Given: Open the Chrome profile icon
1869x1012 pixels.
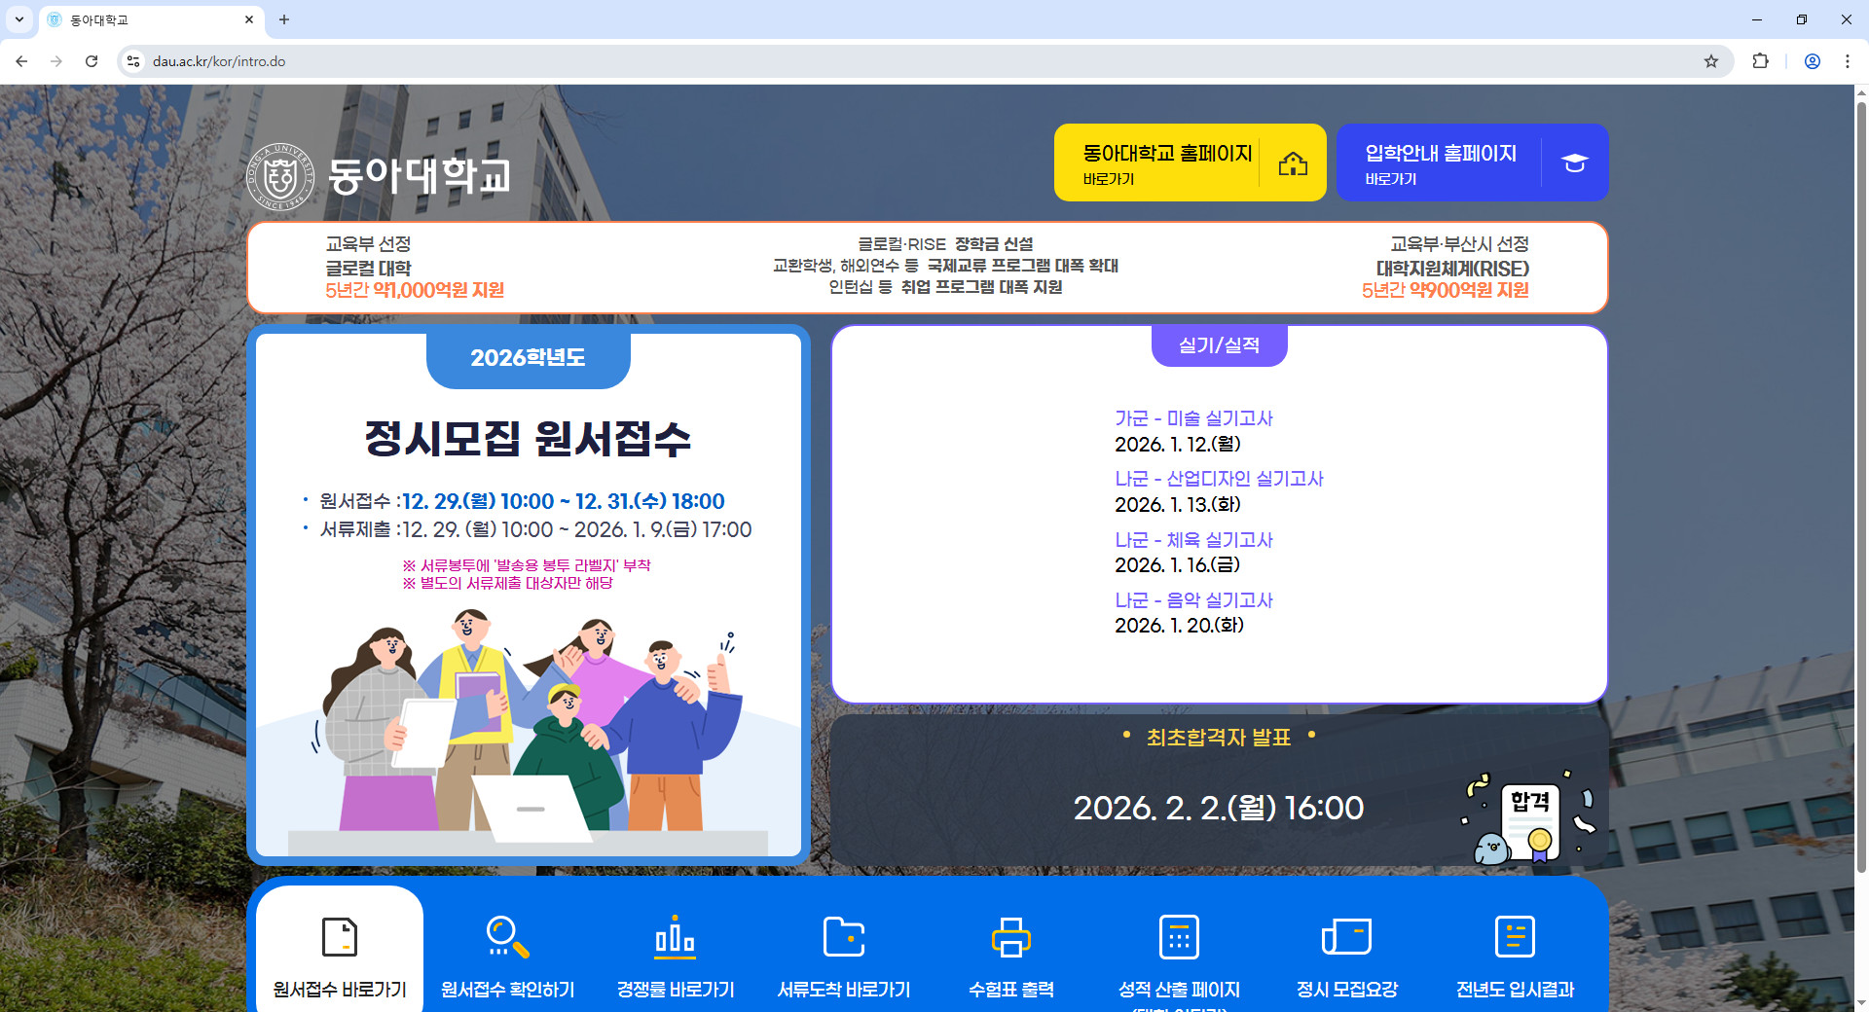Looking at the screenshot, I should point(1813,61).
